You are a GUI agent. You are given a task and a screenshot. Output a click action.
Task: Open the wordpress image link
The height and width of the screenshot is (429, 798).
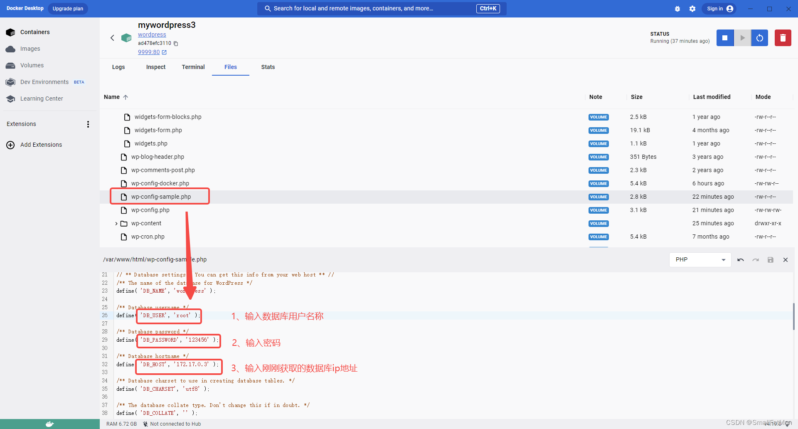point(152,35)
